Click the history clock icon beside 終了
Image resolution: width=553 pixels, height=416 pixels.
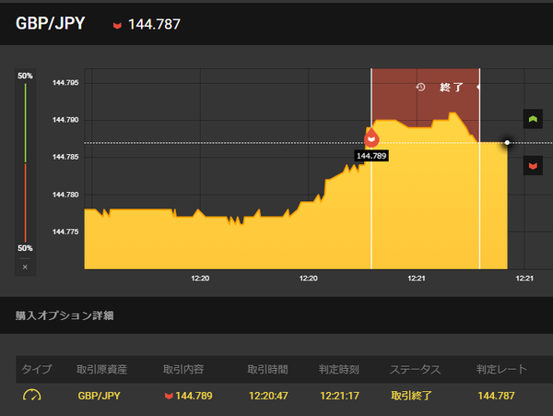420,87
